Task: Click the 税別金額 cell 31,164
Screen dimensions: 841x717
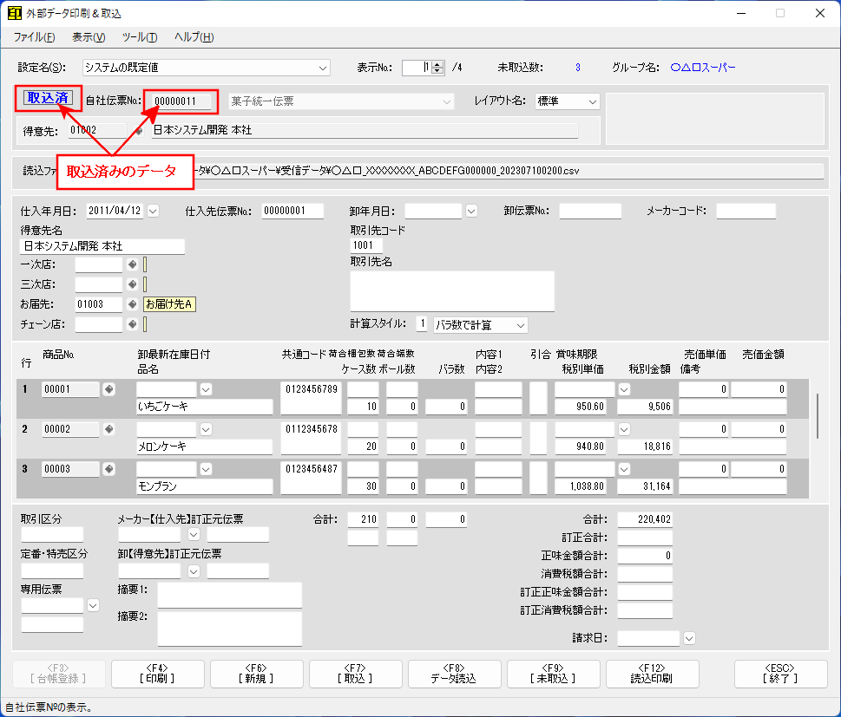Action: (645, 486)
